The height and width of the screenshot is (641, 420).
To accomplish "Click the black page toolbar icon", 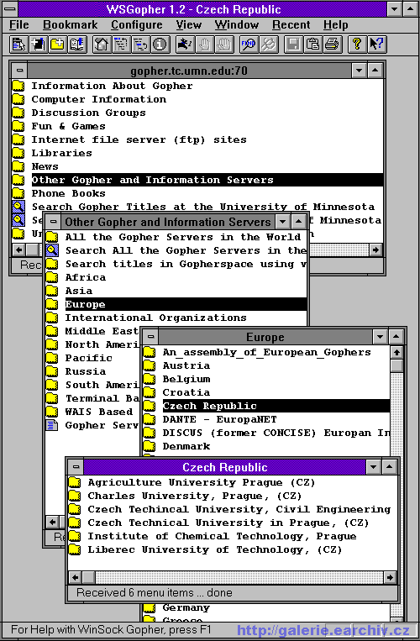I will 38,44.
